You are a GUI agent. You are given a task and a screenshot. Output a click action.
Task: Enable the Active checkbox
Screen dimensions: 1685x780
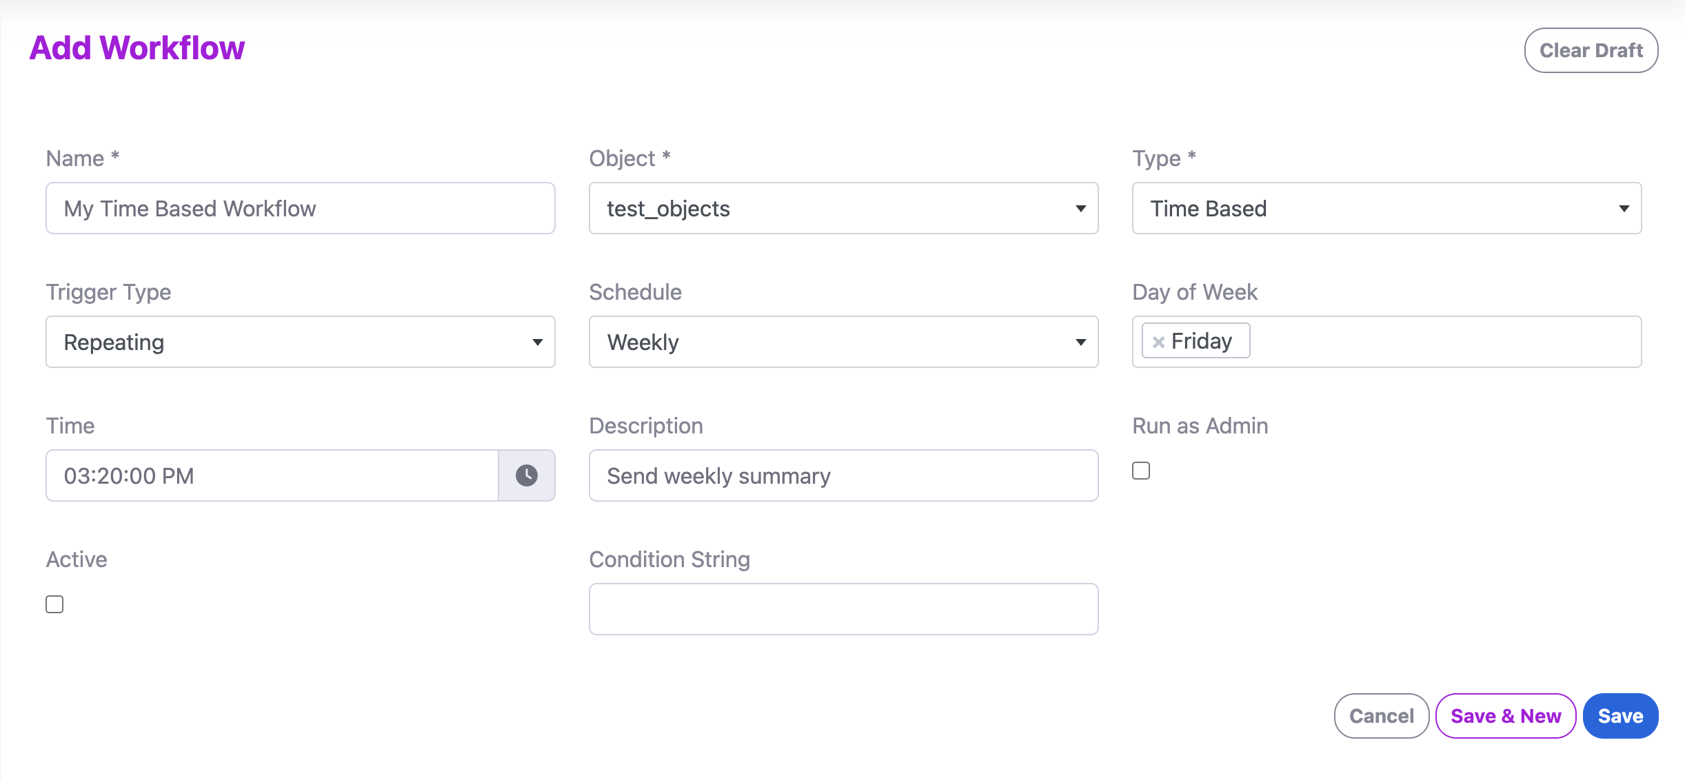pos(54,604)
